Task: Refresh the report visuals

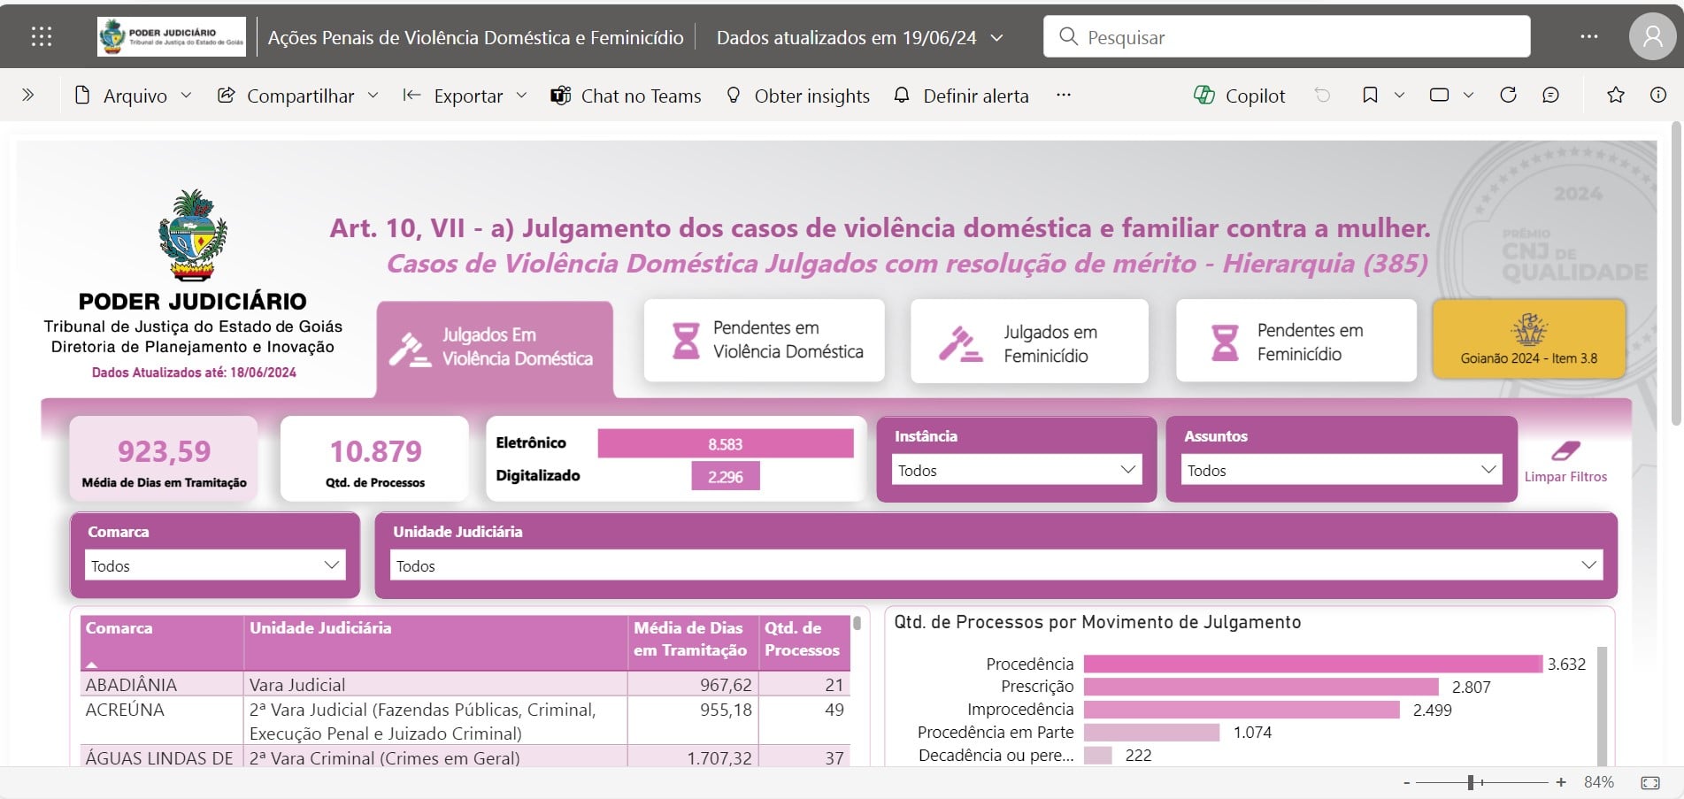Action: 1509,95
